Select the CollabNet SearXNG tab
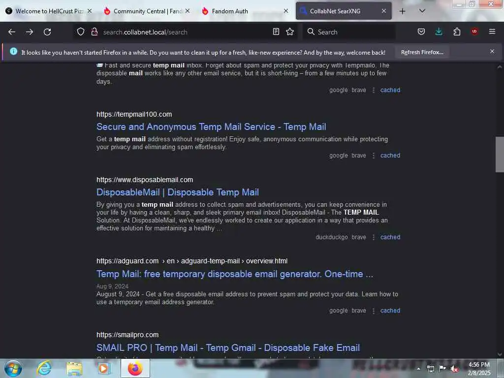504x378 pixels. click(x=344, y=11)
